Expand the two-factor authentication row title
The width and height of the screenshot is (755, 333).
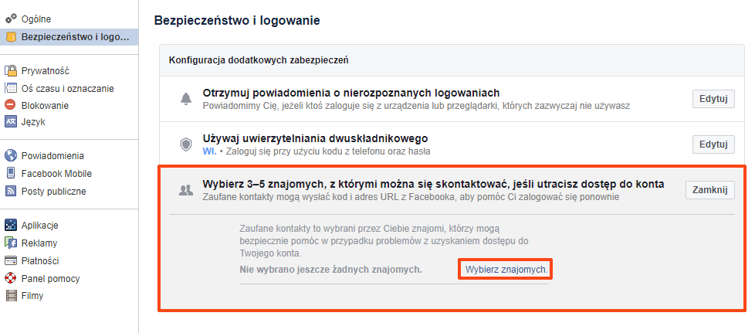point(315,139)
